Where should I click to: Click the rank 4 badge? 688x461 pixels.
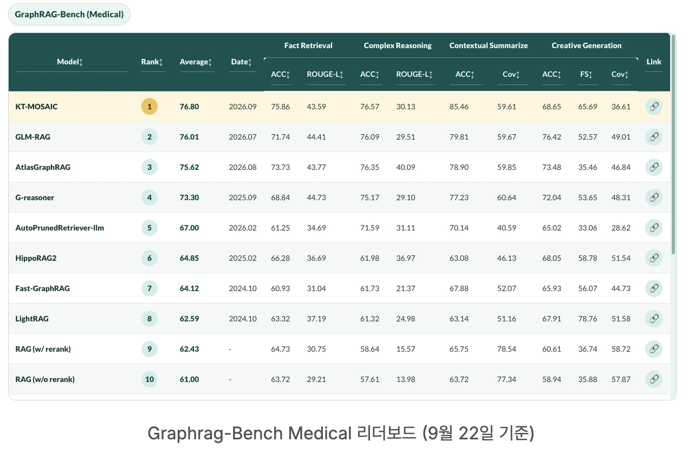150,197
